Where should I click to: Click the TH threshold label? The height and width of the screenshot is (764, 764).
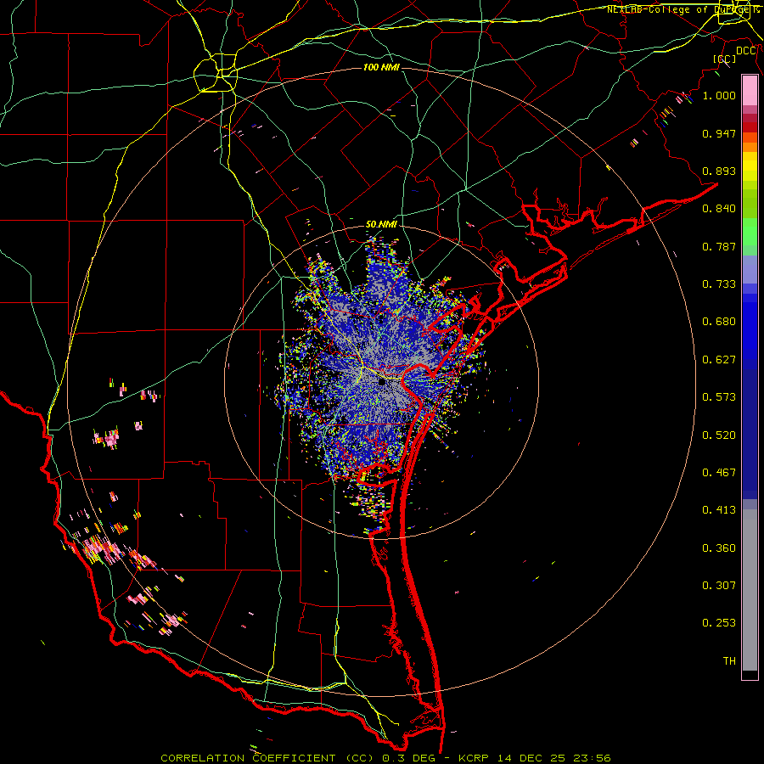point(729,661)
